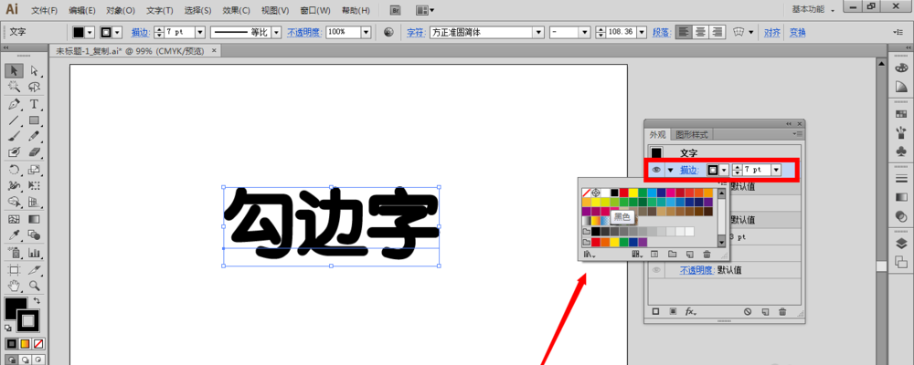This screenshot has height=365, width=914.
Task: Select the Pen tool
Action: point(15,104)
